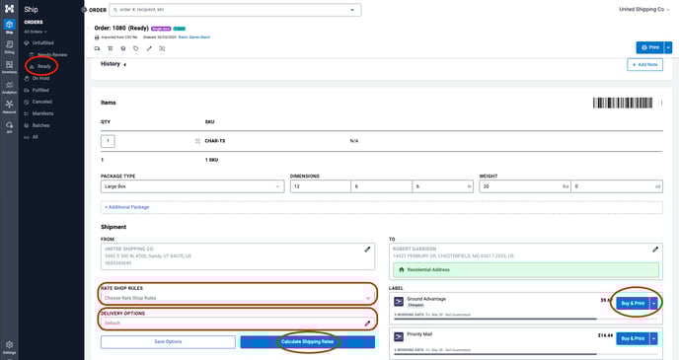Open the Billing section in sidebar
This screenshot has width=679, height=360.
[x=9, y=46]
